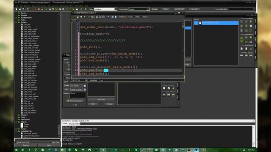Viewport: 271px width, 152px height.
Task: Click the red Debug run arrow icon
Action: click(x=35, y=9)
